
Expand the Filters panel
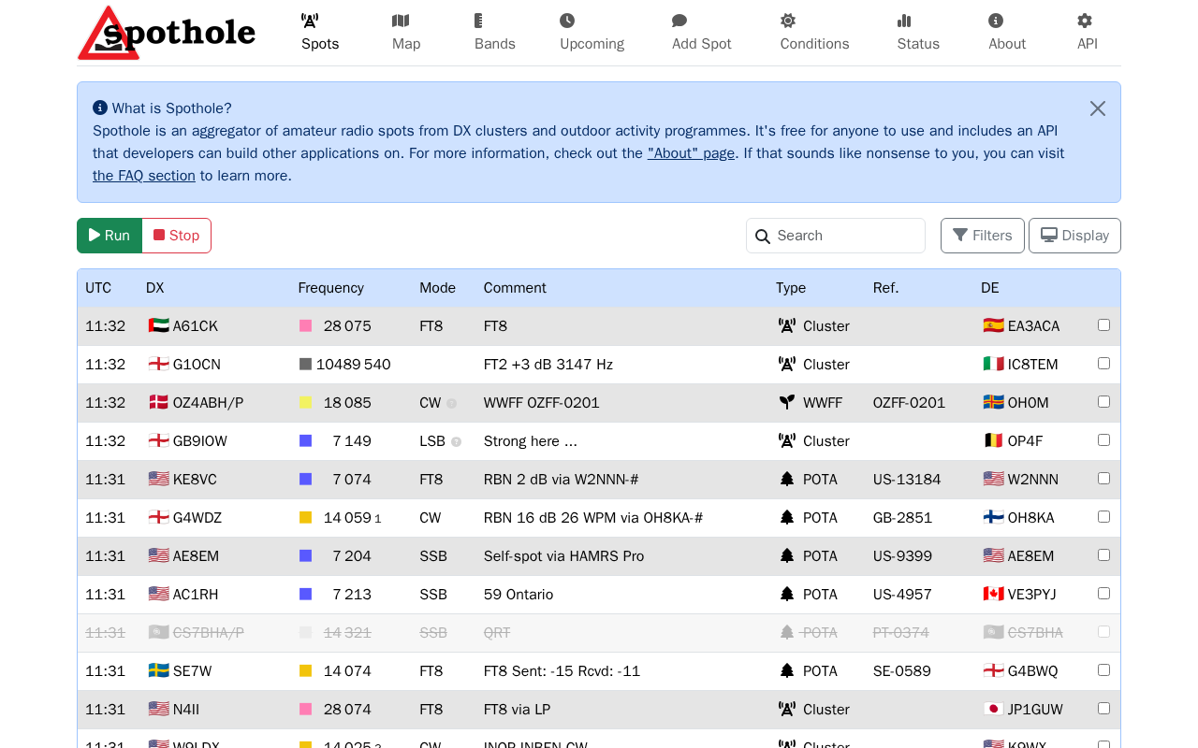(982, 236)
